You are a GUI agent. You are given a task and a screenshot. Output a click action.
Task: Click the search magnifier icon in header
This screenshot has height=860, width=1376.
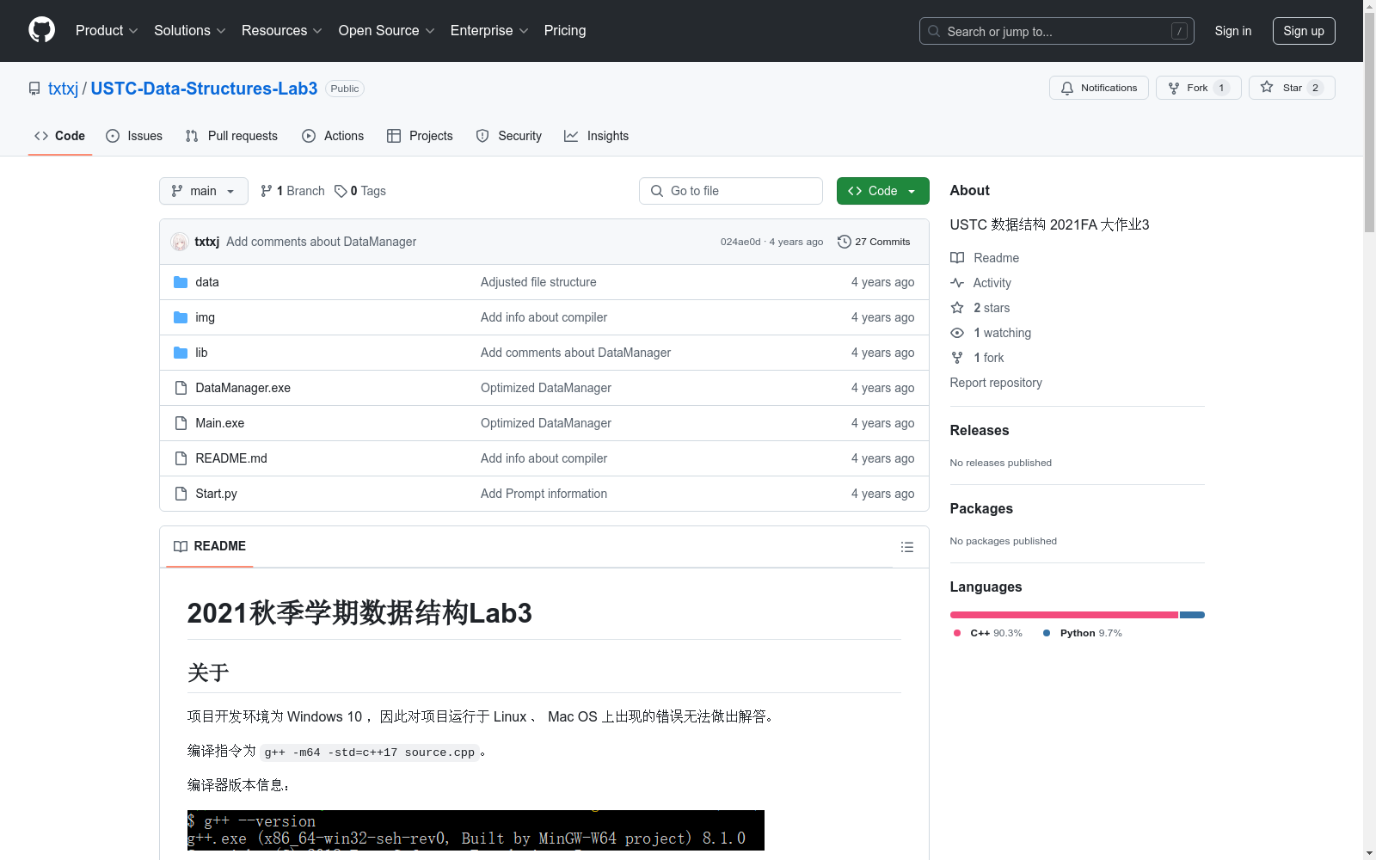[934, 31]
